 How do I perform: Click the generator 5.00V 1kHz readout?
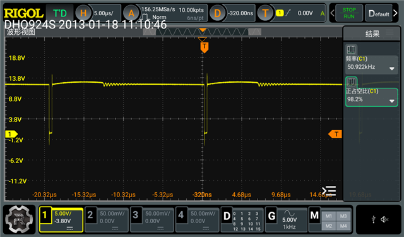click(x=289, y=223)
